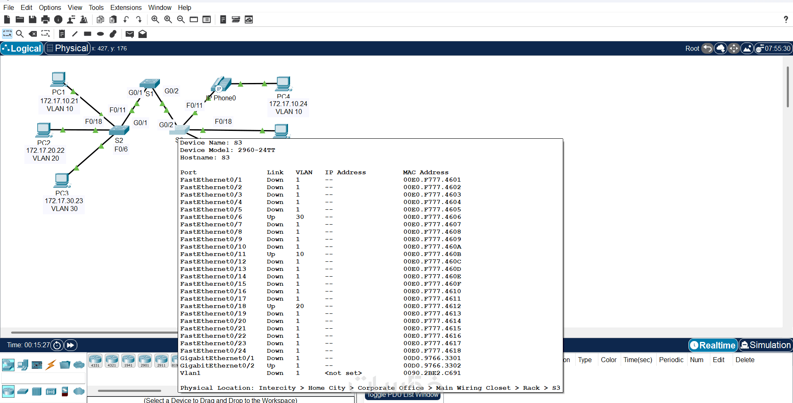
Task: Switch to the Physical workspace tab
Action: [67, 48]
